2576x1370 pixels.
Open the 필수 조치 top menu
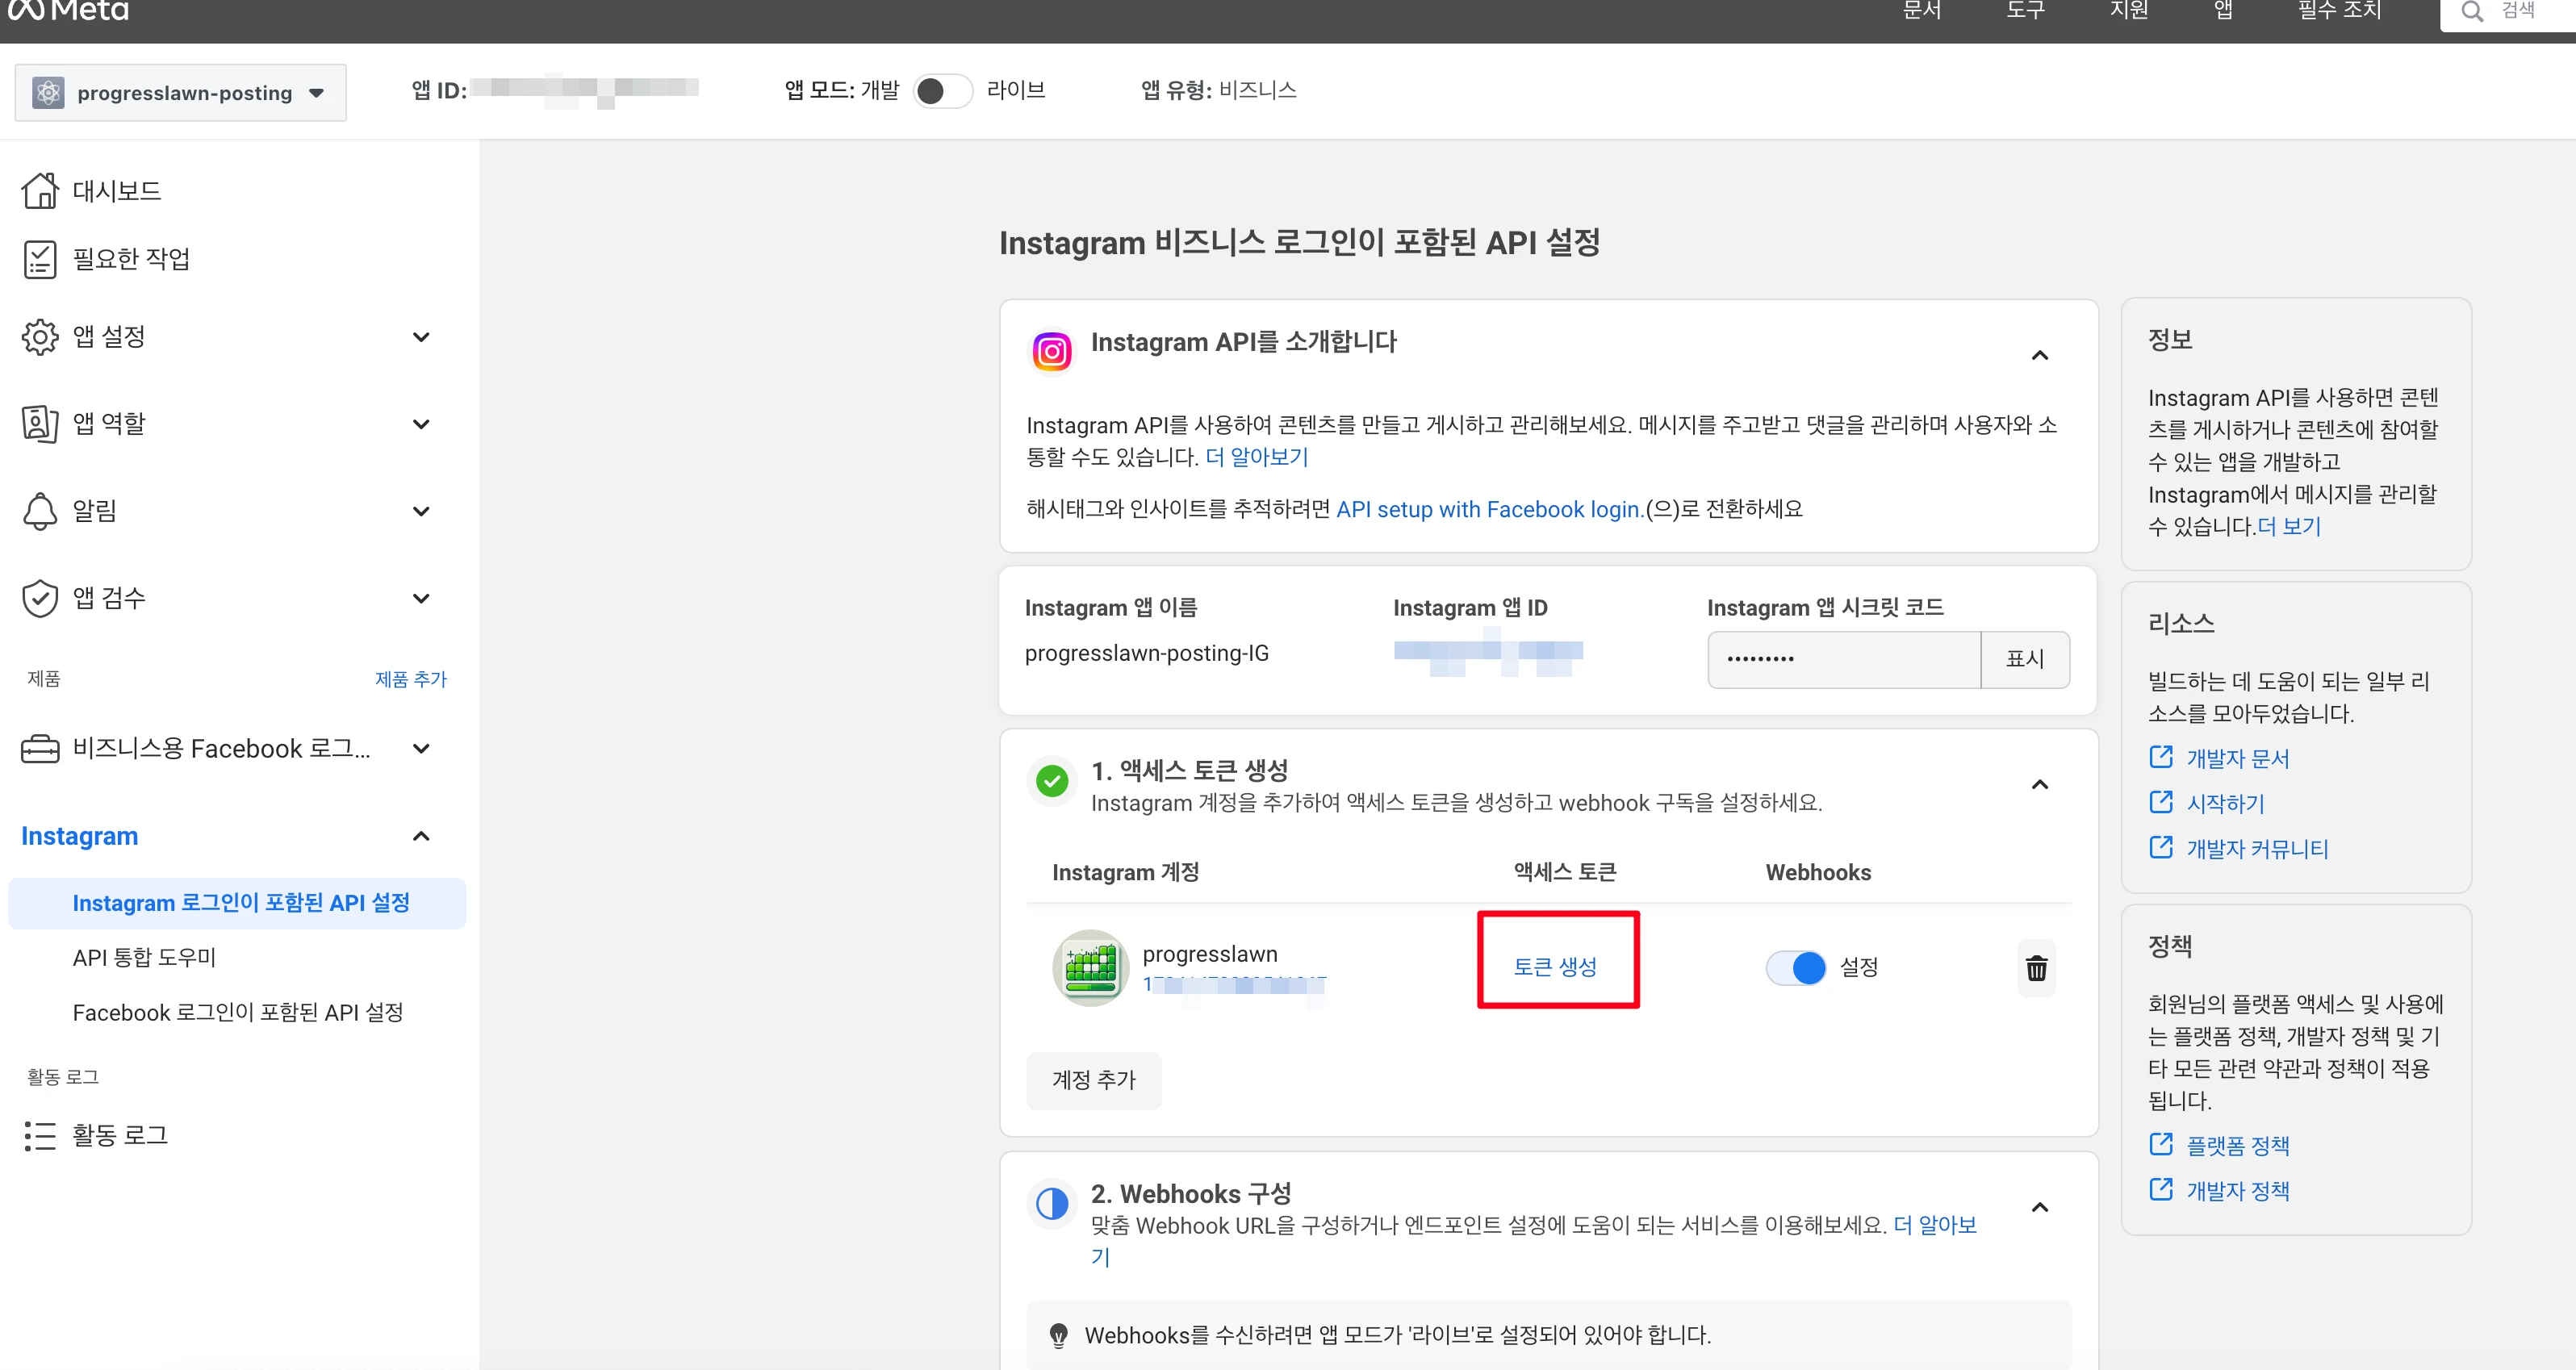pyautogui.click(x=2339, y=10)
